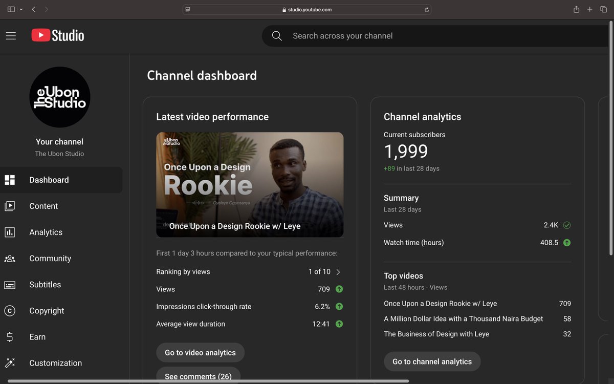Open the Earn dollar-sign icon

[x=9, y=336]
